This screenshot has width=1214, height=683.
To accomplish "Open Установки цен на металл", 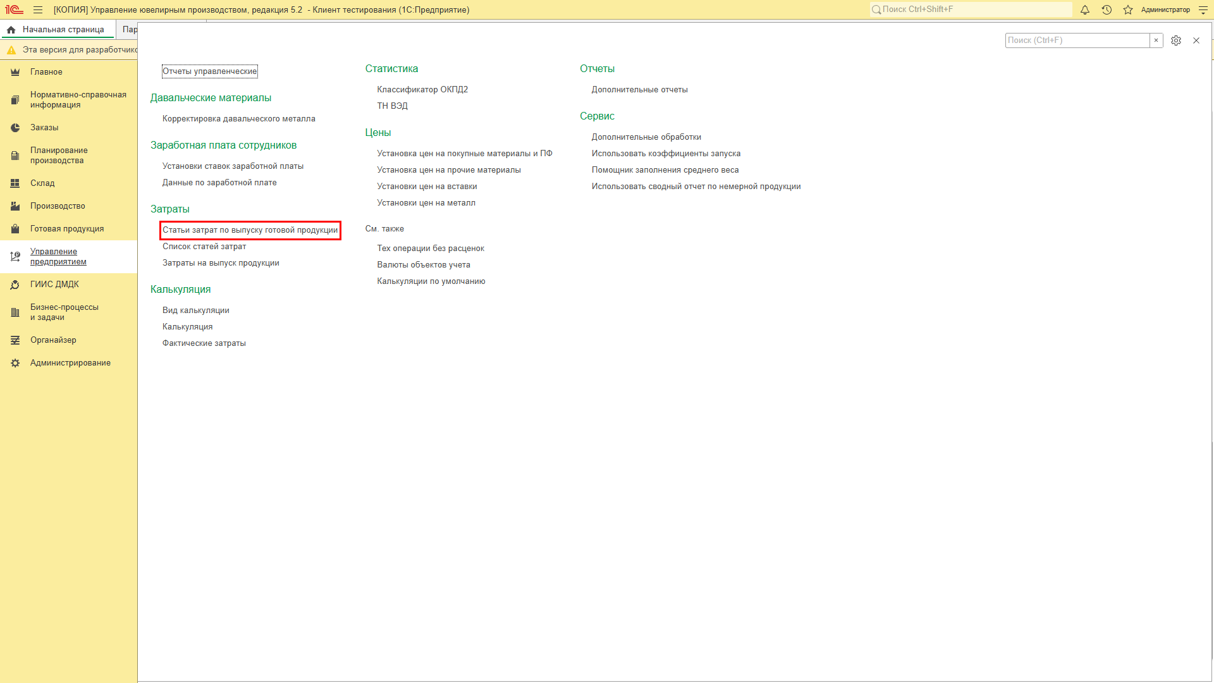I will (x=426, y=203).
